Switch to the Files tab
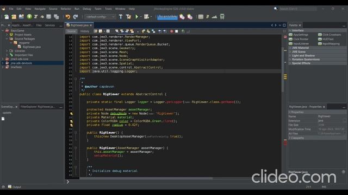 pyautogui.click(x=39, y=25)
